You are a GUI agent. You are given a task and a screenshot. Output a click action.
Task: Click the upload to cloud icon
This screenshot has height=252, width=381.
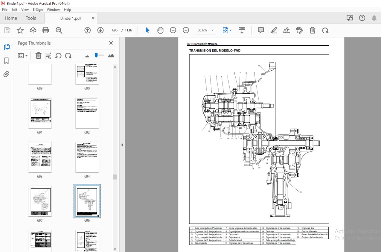click(33, 30)
